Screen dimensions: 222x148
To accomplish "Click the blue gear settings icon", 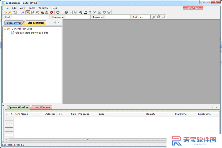I will 104,12.
